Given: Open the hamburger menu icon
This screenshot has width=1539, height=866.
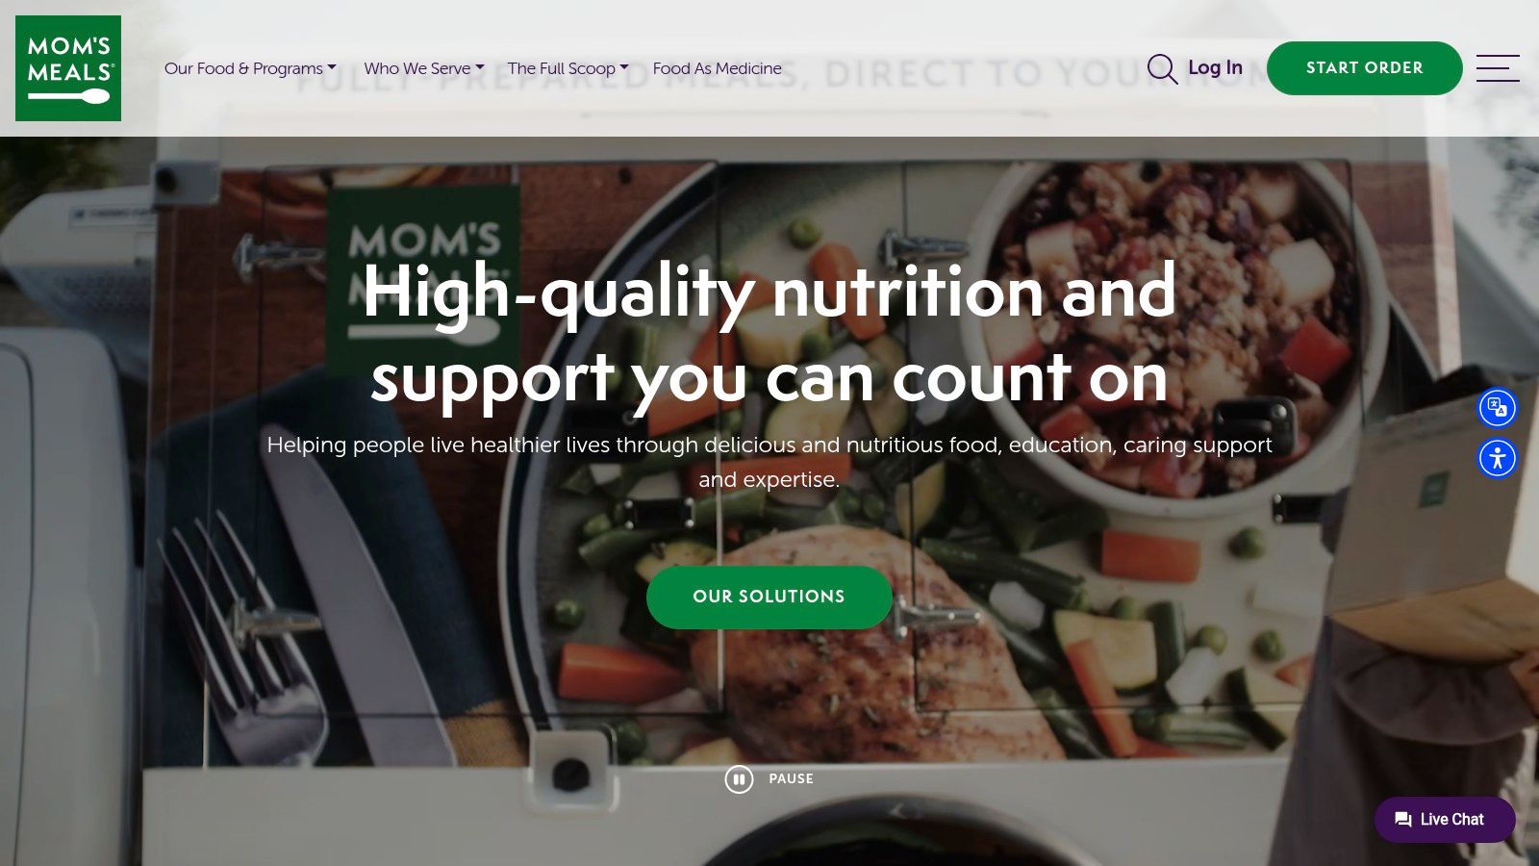Looking at the screenshot, I should 1498,68.
